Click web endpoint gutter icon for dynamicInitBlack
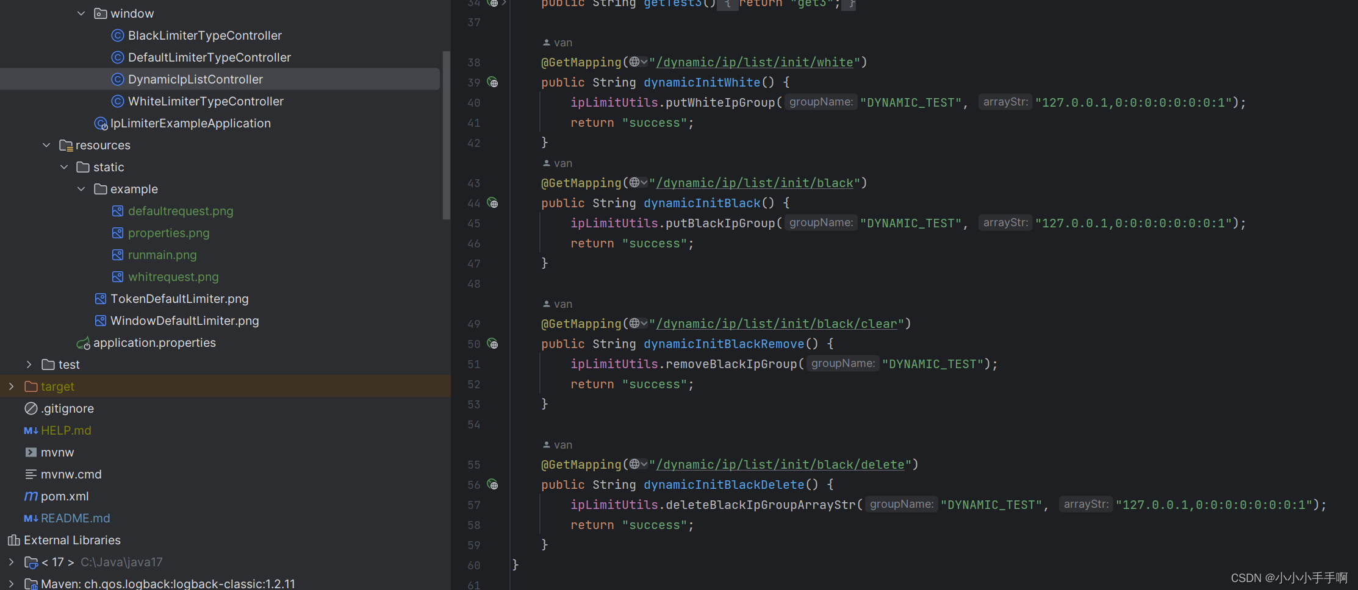The image size is (1358, 590). point(493,203)
